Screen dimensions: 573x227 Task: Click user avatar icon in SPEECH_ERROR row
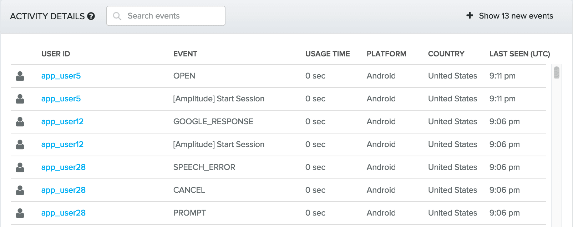pyautogui.click(x=20, y=167)
